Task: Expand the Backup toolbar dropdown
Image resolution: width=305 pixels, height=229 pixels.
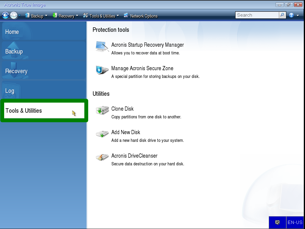Action: click(x=46, y=16)
